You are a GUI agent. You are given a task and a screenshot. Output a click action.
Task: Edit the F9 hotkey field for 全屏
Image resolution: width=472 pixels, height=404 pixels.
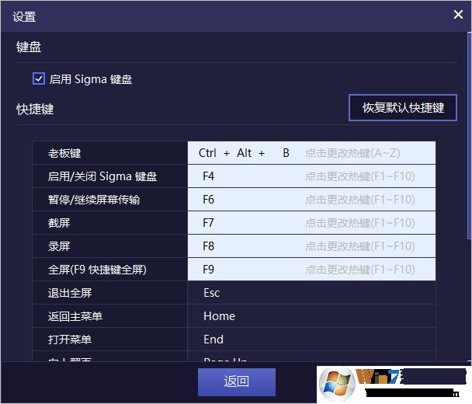[311, 270]
